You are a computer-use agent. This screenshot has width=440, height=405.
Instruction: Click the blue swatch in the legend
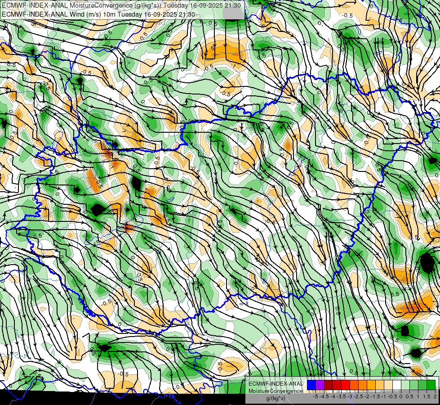click(311, 385)
